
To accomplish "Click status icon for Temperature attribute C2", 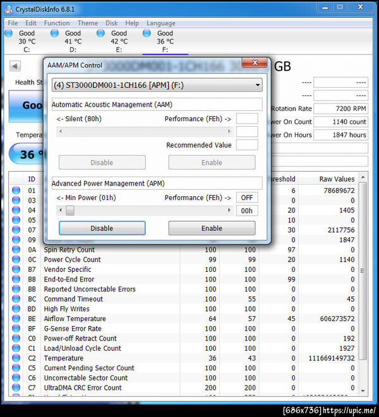I will pos(16,358).
